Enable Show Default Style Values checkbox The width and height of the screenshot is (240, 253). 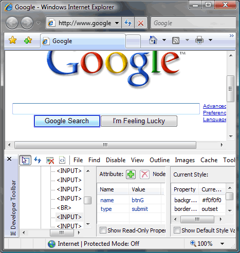click(x=177, y=230)
